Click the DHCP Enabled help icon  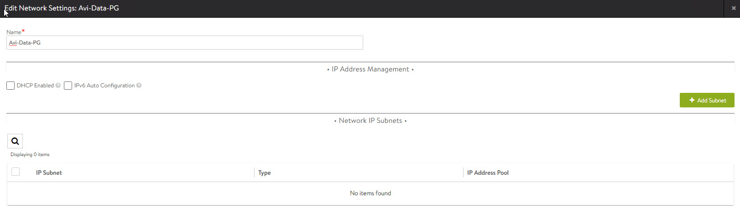click(58, 86)
